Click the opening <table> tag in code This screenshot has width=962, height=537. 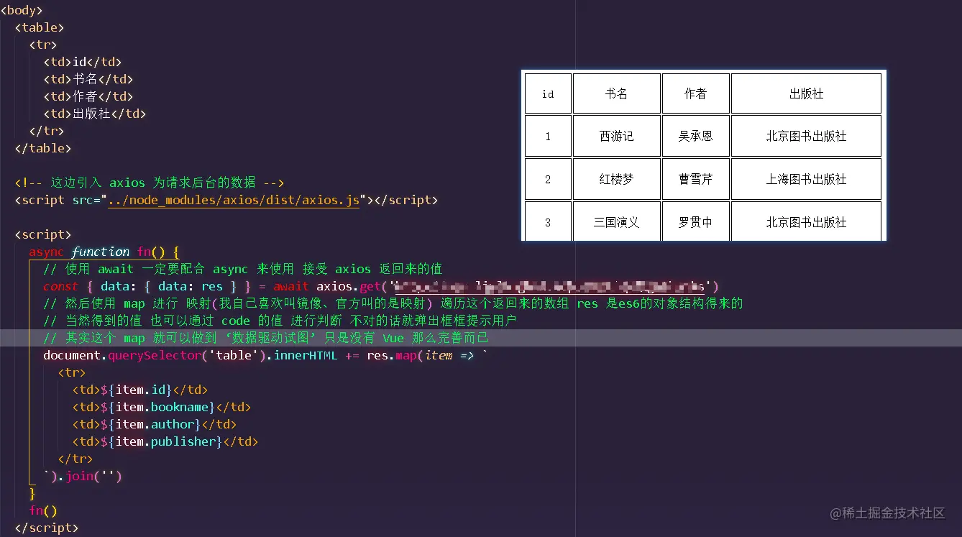point(40,27)
